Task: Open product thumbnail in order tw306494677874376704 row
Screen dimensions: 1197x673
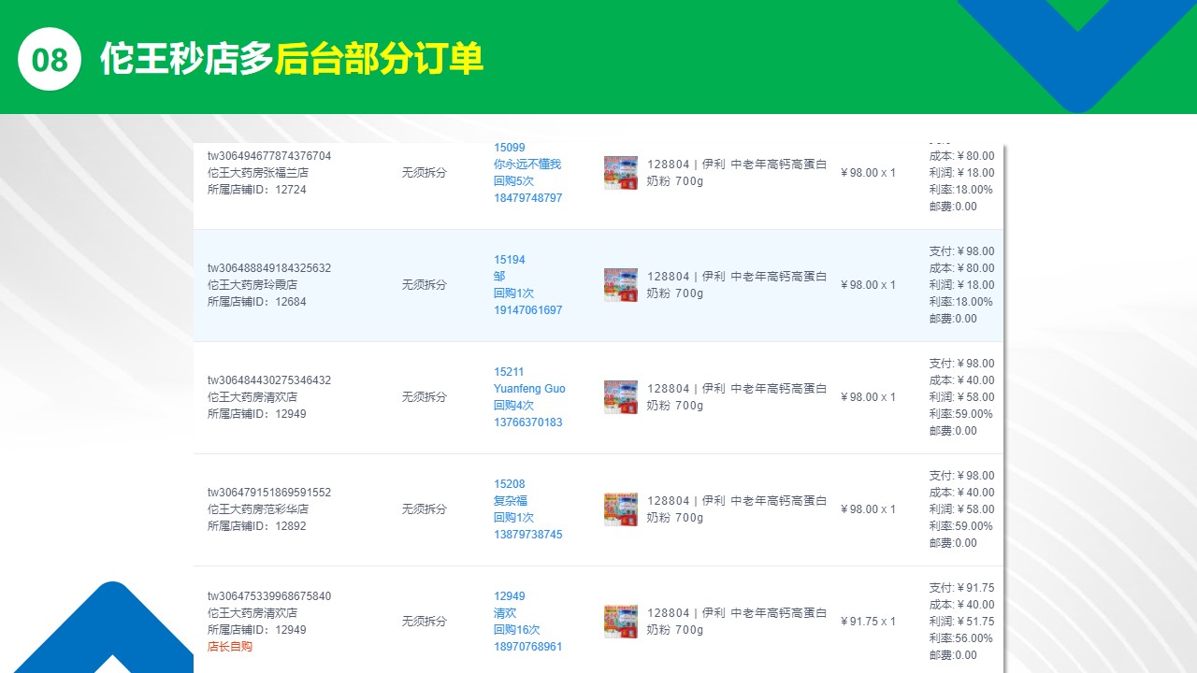Action: [621, 173]
